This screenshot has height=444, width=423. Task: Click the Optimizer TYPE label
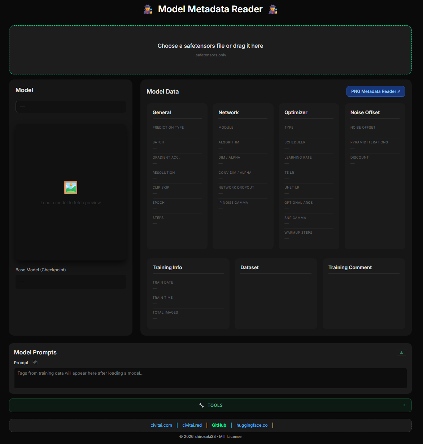[289, 128]
